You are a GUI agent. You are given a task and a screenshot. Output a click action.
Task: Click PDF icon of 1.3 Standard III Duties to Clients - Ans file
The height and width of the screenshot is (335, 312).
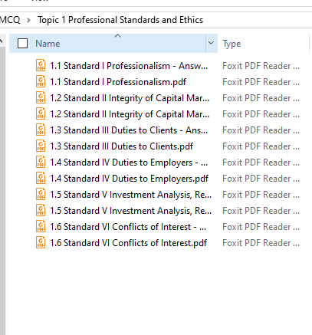(41, 130)
